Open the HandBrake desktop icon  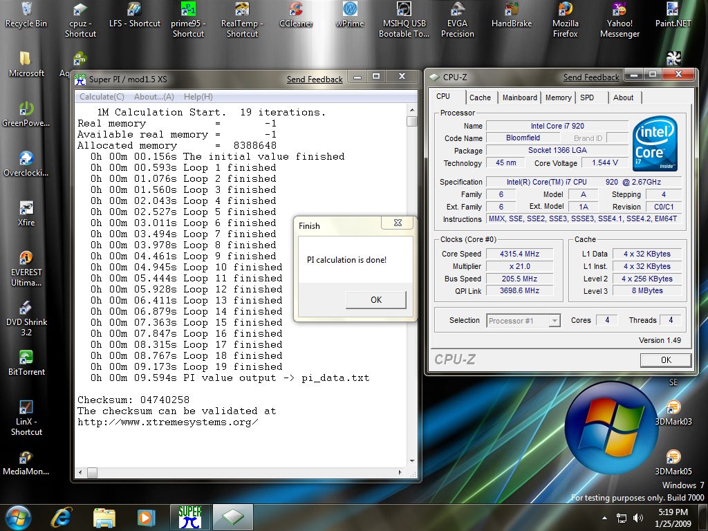point(512,15)
